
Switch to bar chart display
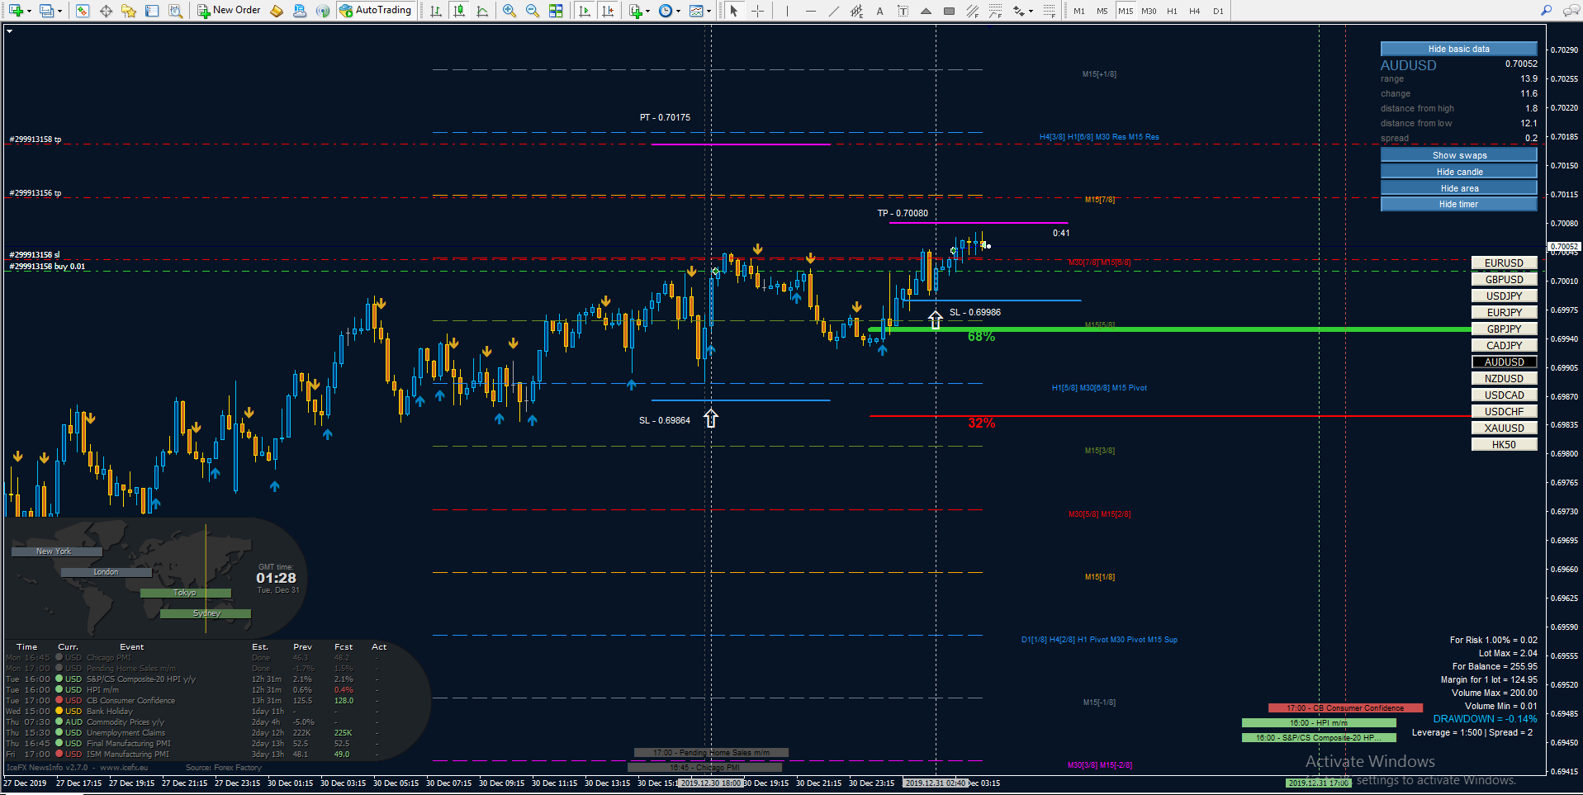[436, 11]
